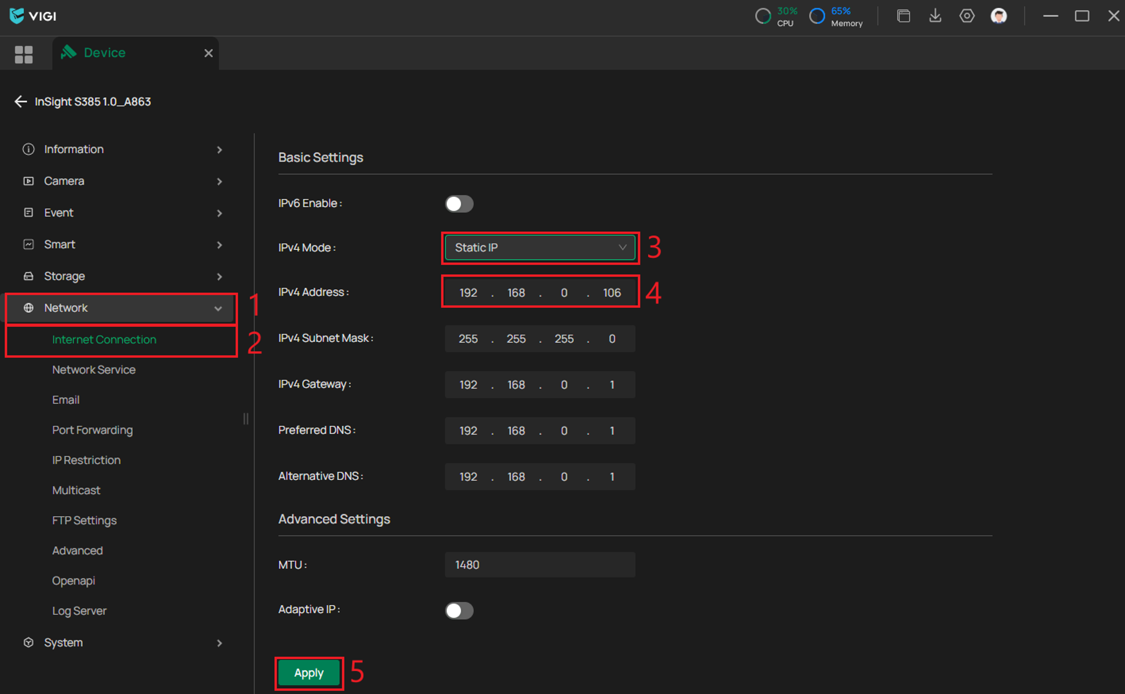Viewport: 1125px width, 694px height.
Task: Click the InSight S385 1.0_A863 device name
Action: (93, 102)
